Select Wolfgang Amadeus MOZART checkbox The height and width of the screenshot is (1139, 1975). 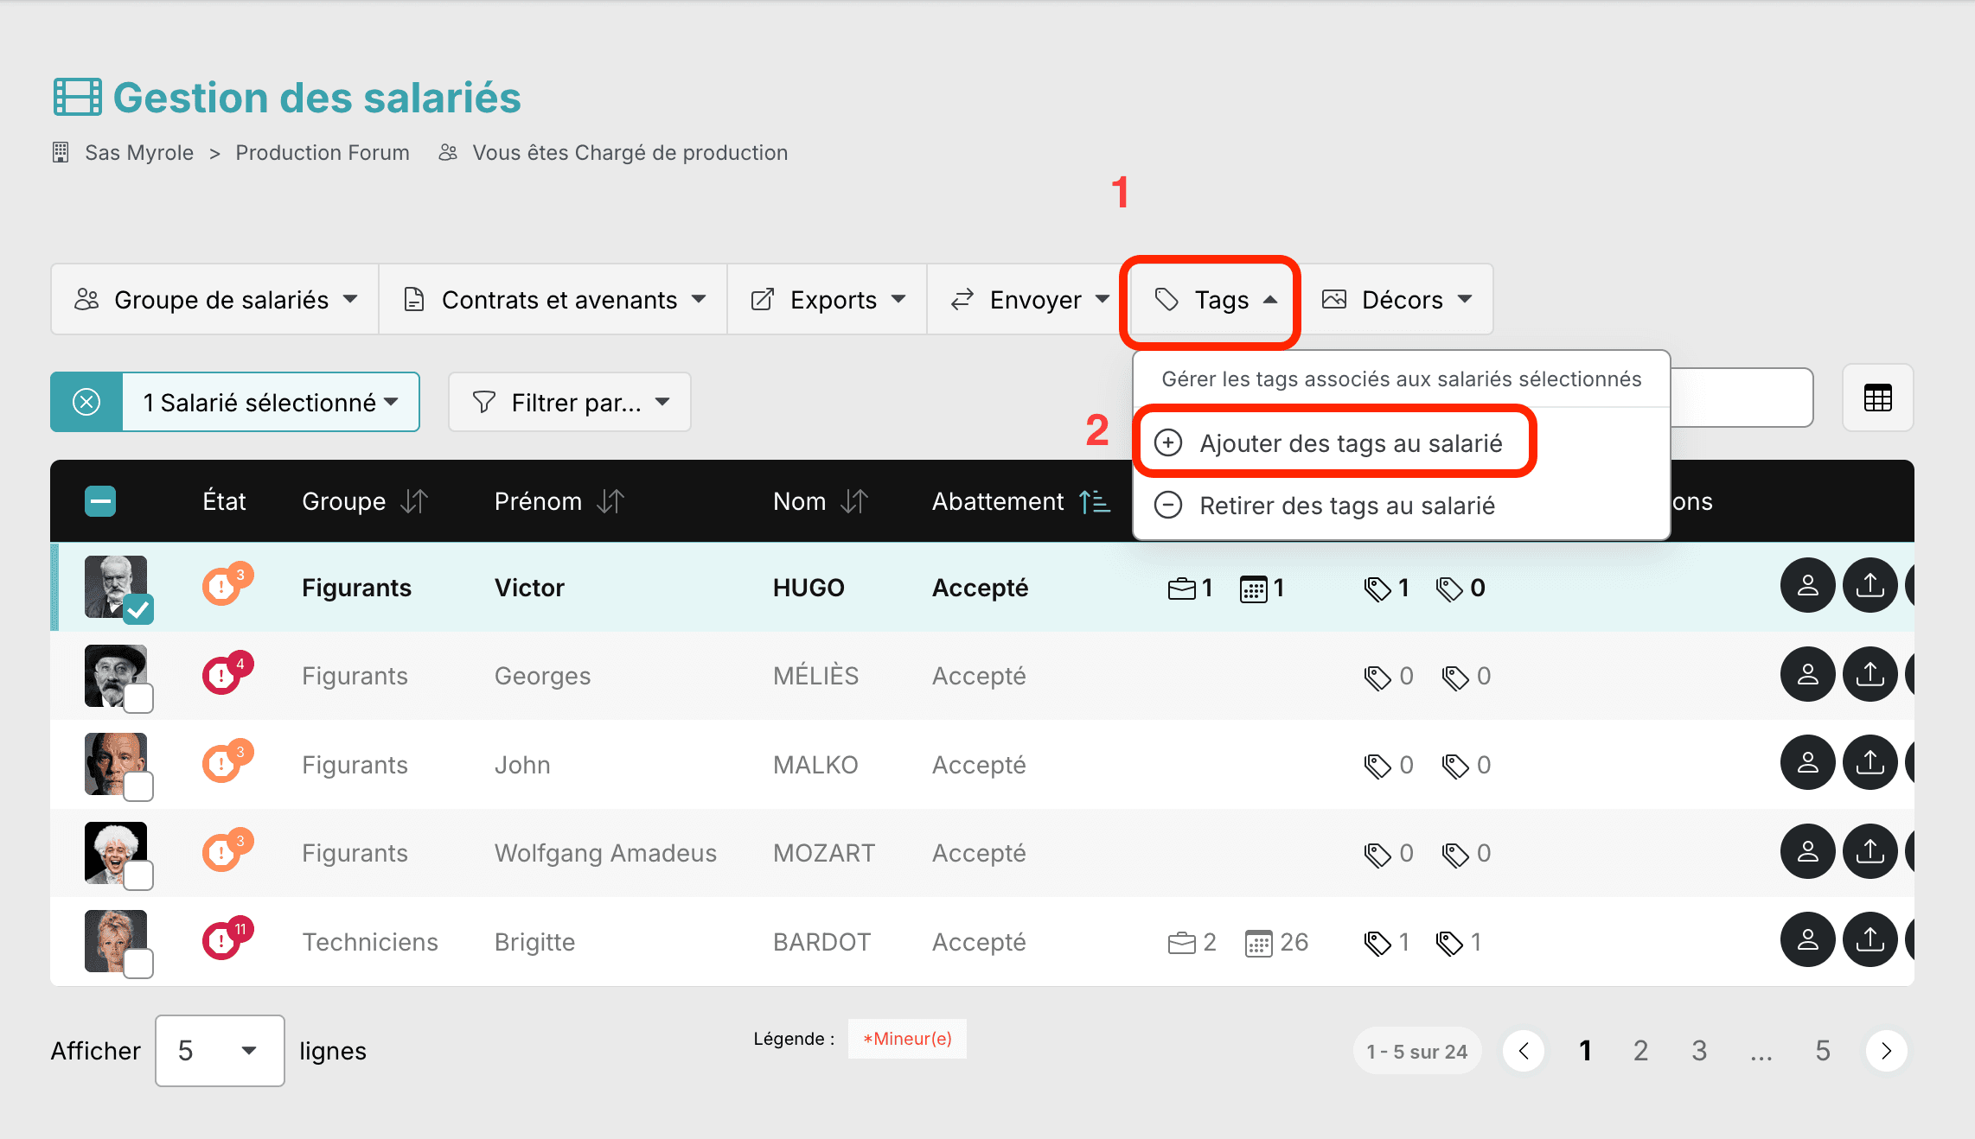coord(138,875)
